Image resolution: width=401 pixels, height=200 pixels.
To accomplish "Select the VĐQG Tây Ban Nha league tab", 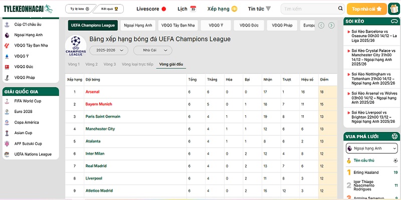I will (x=178, y=25).
